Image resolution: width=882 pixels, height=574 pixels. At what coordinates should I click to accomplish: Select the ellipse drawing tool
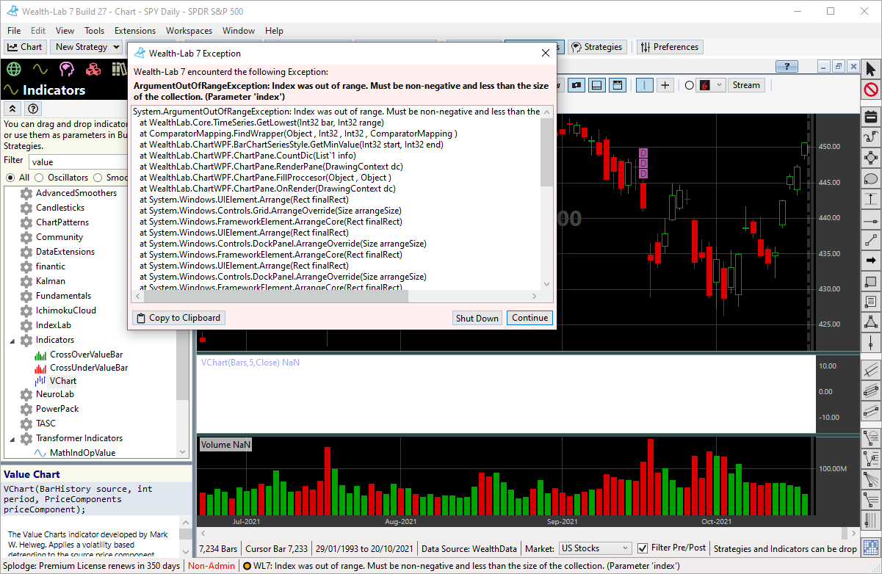[871, 178]
